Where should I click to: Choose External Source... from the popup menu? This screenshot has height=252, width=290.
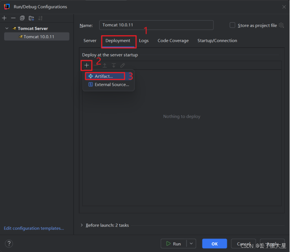coord(109,85)
